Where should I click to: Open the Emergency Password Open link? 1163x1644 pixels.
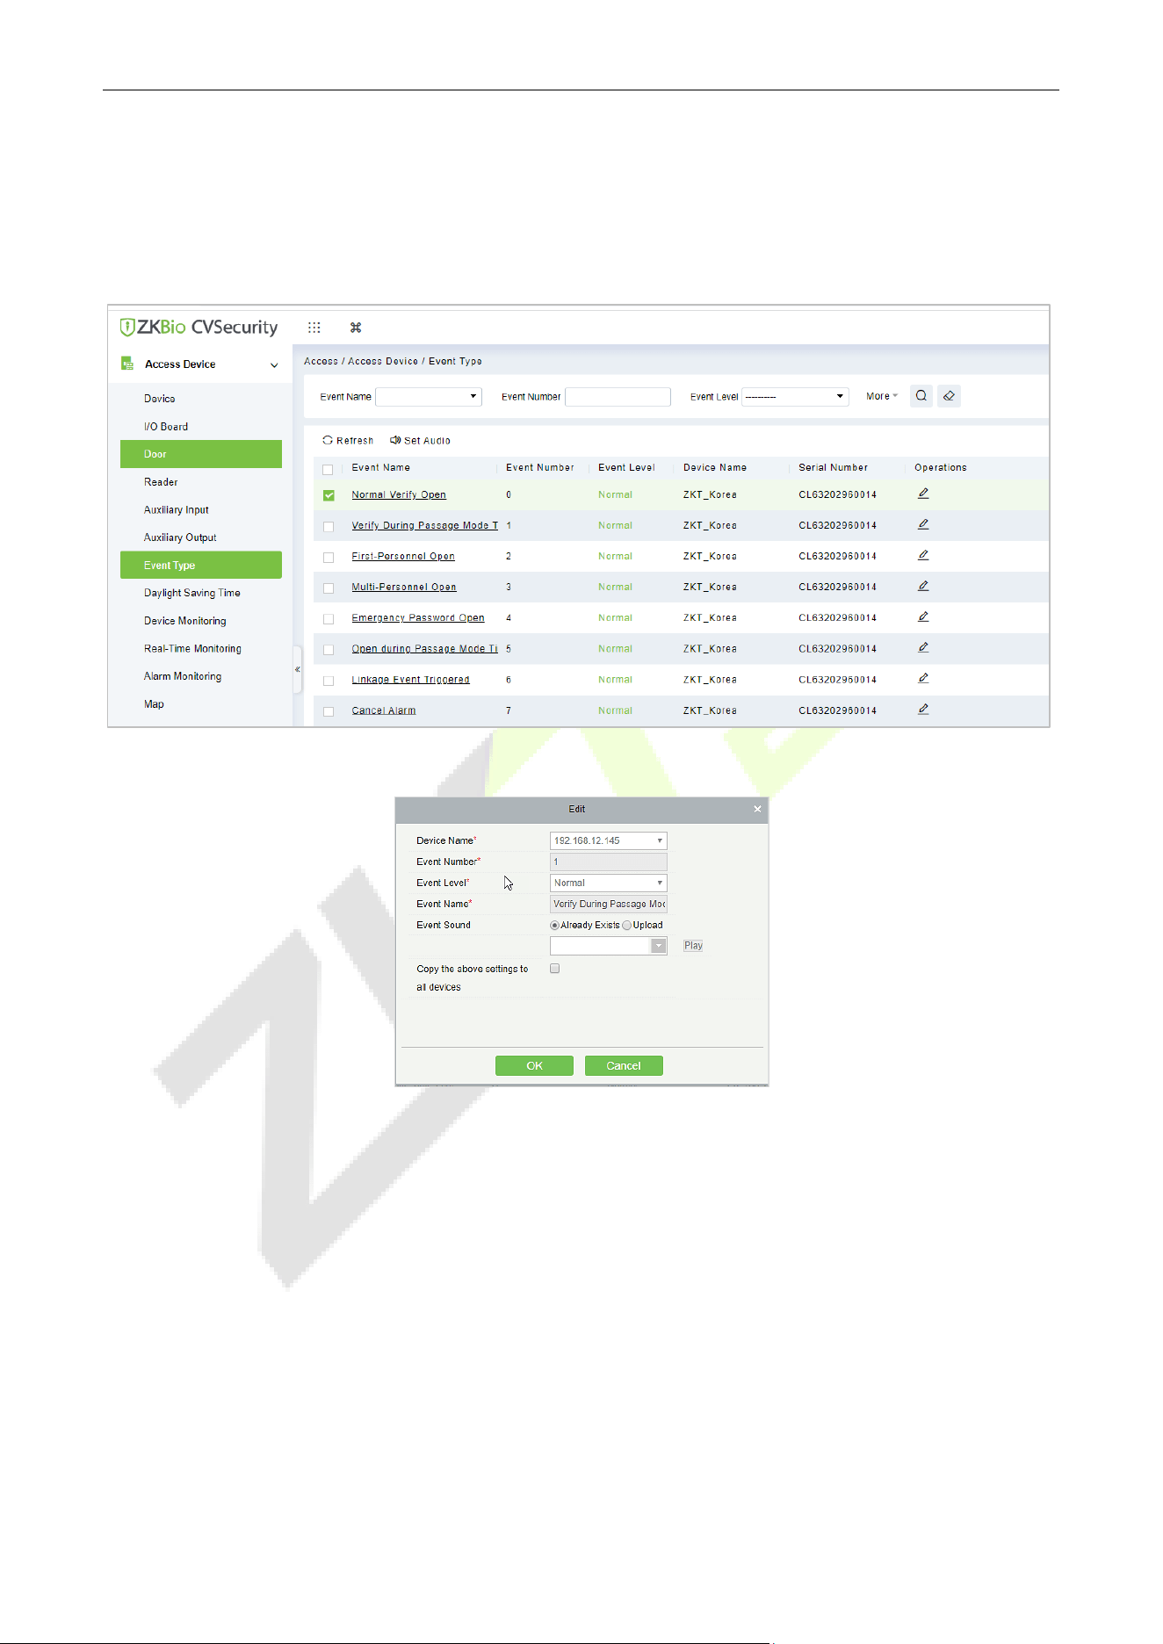418,617
